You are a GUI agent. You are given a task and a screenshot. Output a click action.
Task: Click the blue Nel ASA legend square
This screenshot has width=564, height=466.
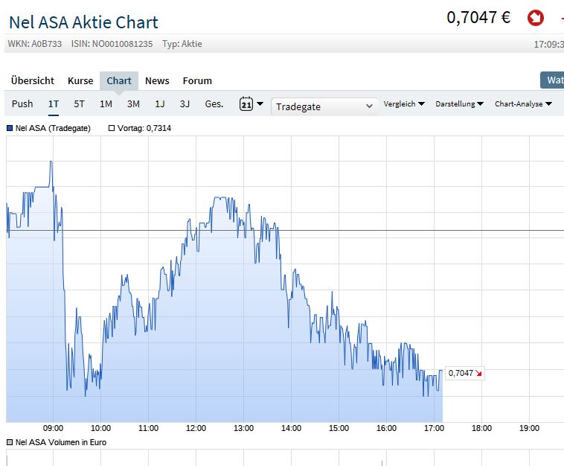pos(10,128)
